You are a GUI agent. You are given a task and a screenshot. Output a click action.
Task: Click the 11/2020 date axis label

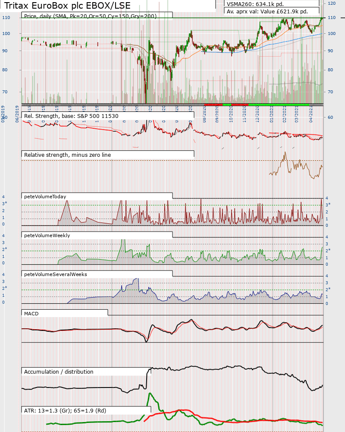(x=245, y=114)
